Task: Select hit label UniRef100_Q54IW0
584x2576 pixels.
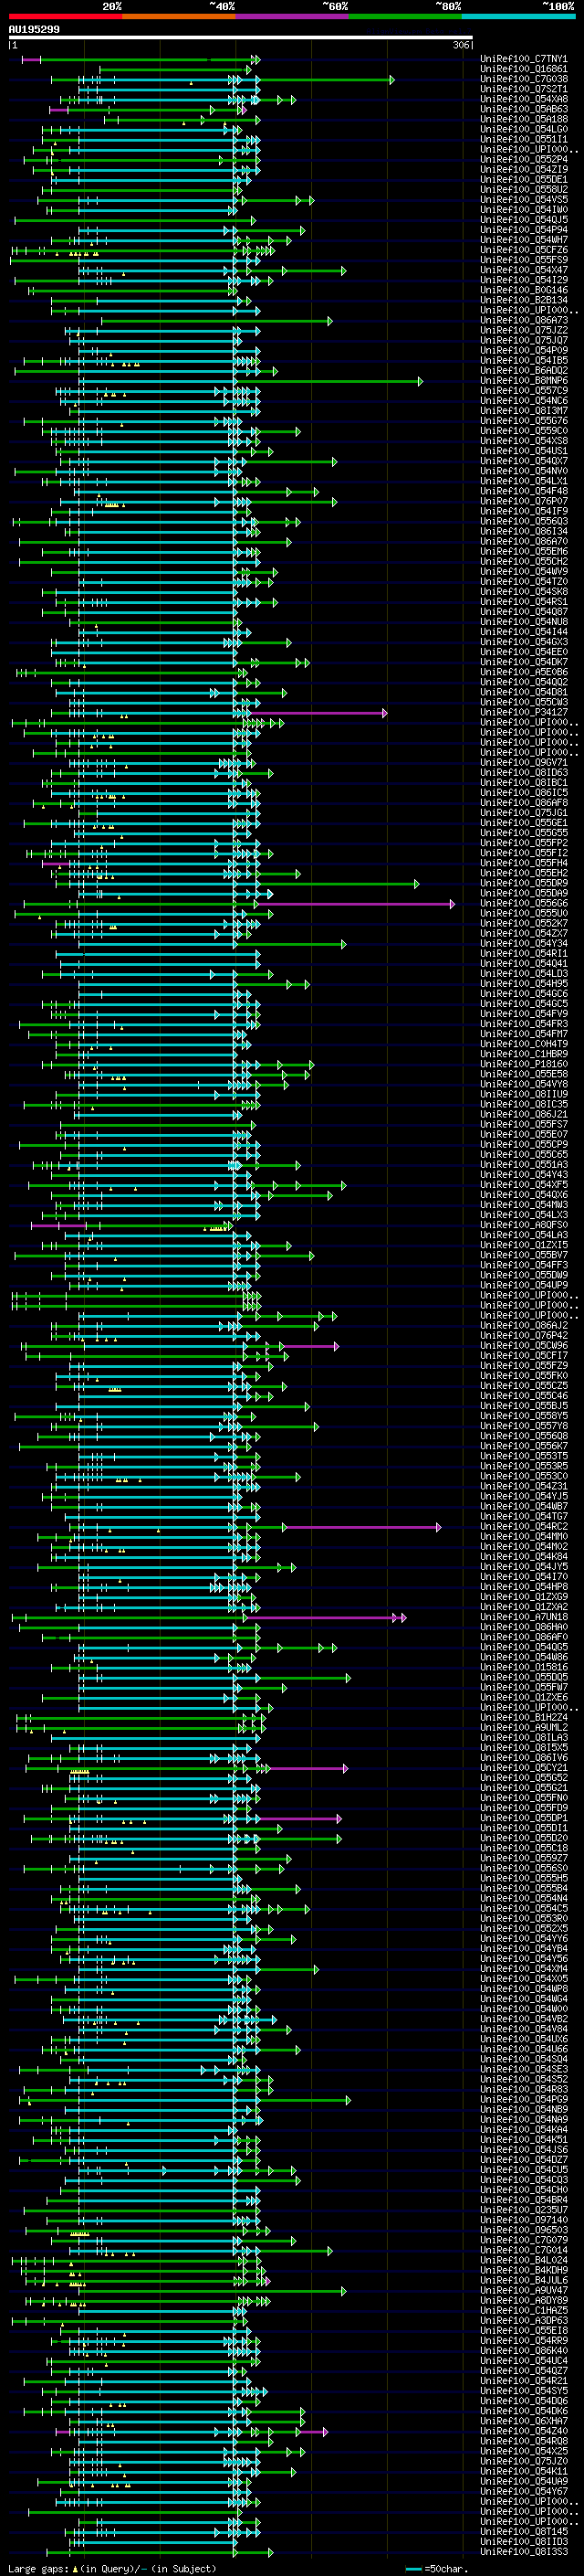Action: click(x=524, y=209)
